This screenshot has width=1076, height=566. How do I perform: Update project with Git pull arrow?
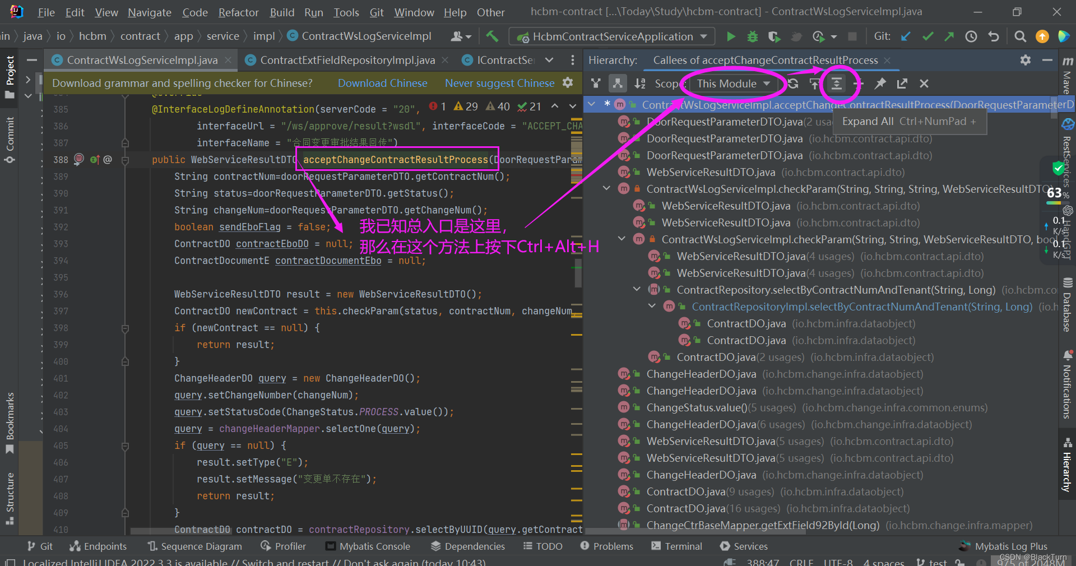[906, 36]
